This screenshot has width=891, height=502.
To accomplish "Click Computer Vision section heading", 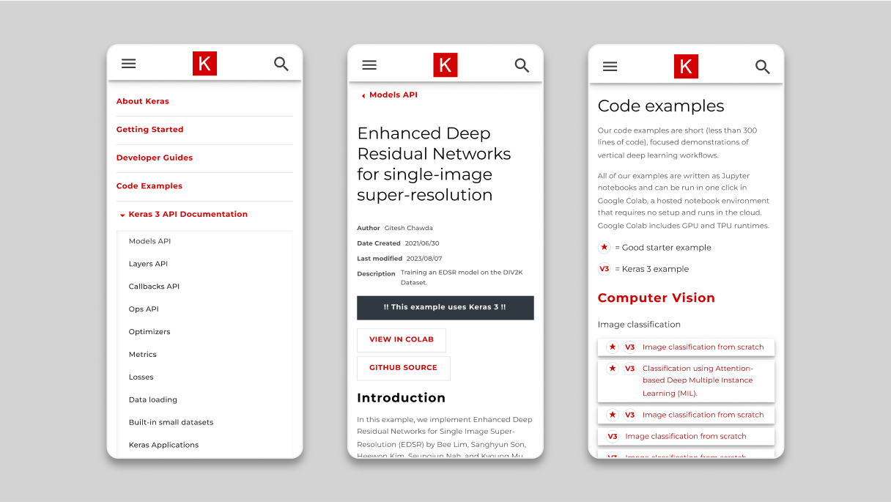I will pos(657,298).
